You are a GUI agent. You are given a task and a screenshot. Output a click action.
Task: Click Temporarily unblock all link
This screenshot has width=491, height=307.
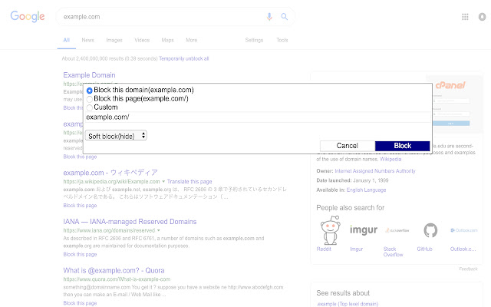point(184,58)
